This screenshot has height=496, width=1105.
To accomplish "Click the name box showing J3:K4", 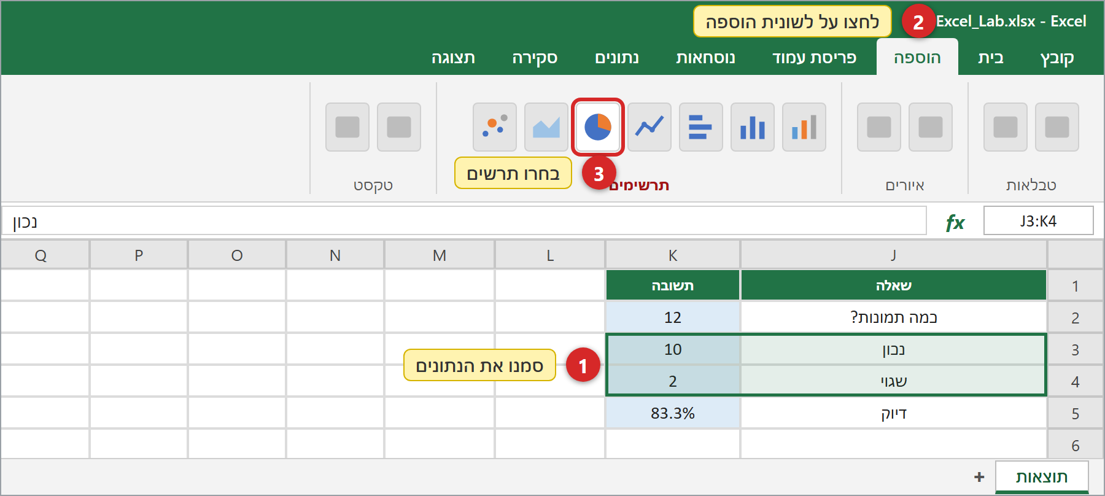I will [x=1039, y=221].
